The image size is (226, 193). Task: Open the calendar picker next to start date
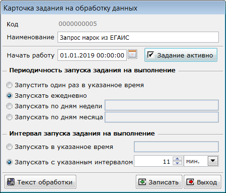click(x=132, y=55)
